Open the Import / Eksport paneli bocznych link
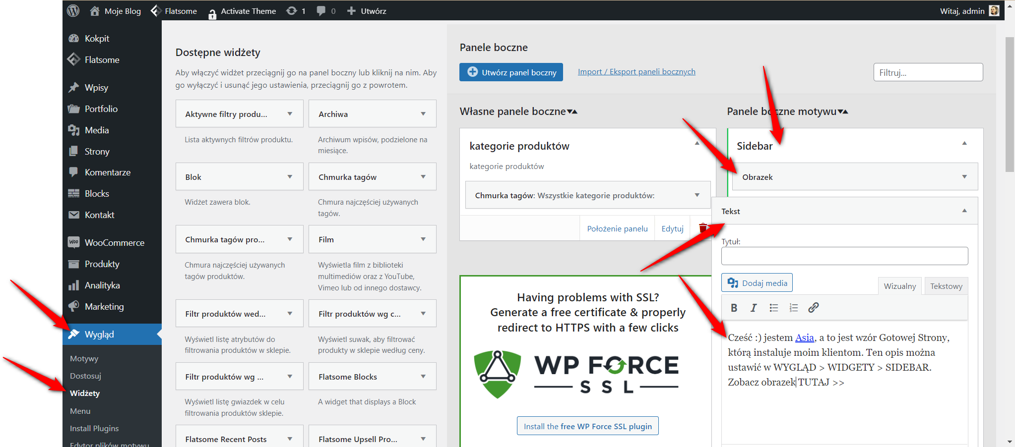The height and width of the screenshot is (447, 1015). [636, 72]
